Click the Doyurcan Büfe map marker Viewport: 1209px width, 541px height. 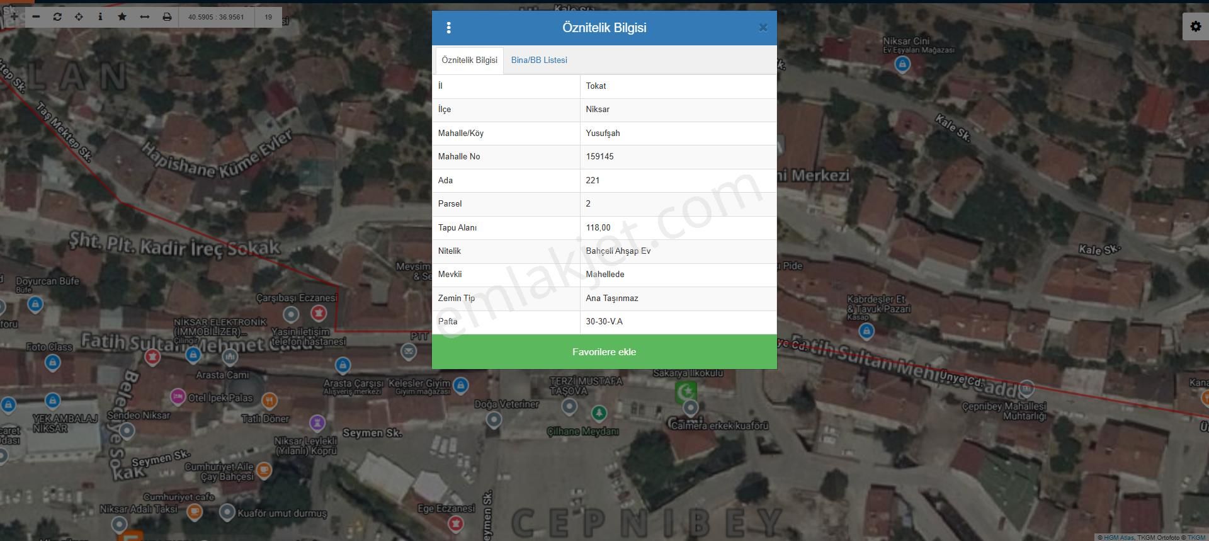tap(35, 304)
